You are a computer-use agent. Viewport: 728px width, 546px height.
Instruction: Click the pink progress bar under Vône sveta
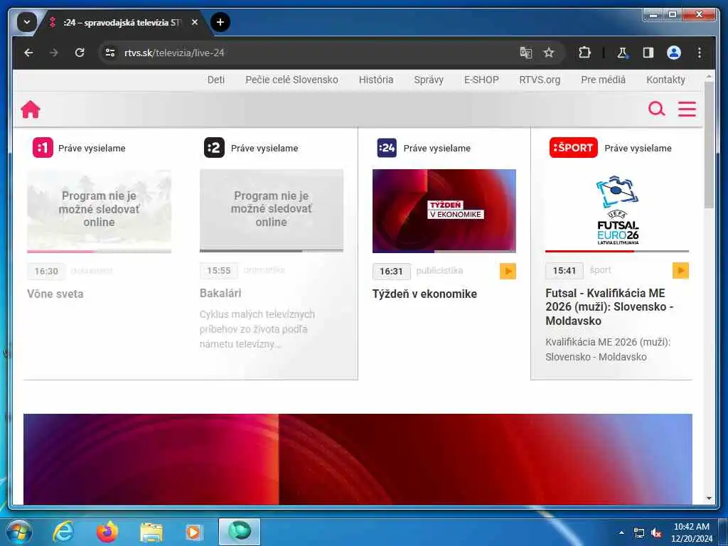[99, 251]
